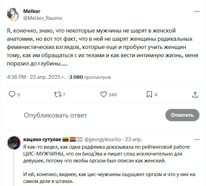Screen dimensions: 206x186
Task: Click Melkor's profile avatar
Action: click(13, 15)
